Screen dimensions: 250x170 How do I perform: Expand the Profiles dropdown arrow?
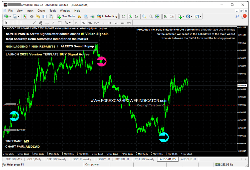tap(19, 16)
